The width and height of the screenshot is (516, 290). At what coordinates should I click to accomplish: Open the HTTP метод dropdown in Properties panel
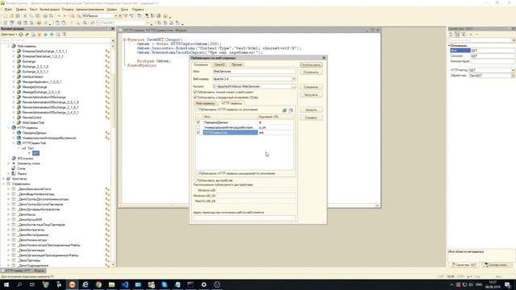[x=513, y=70]
